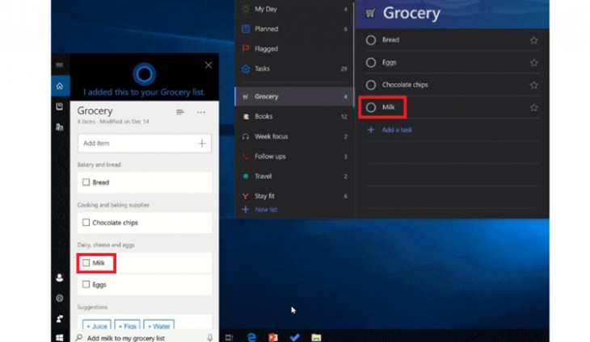Click the microphone icon in the search box
The height and width of the screenshot is (342, 590).
pyautogui.click(x=210, y=337)
